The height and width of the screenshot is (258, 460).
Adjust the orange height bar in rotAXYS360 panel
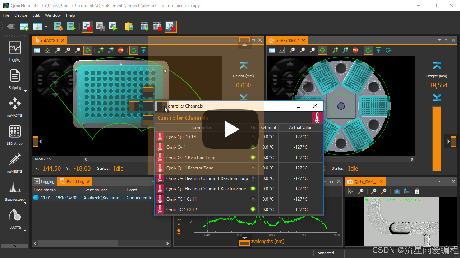(x=437, y=139)
